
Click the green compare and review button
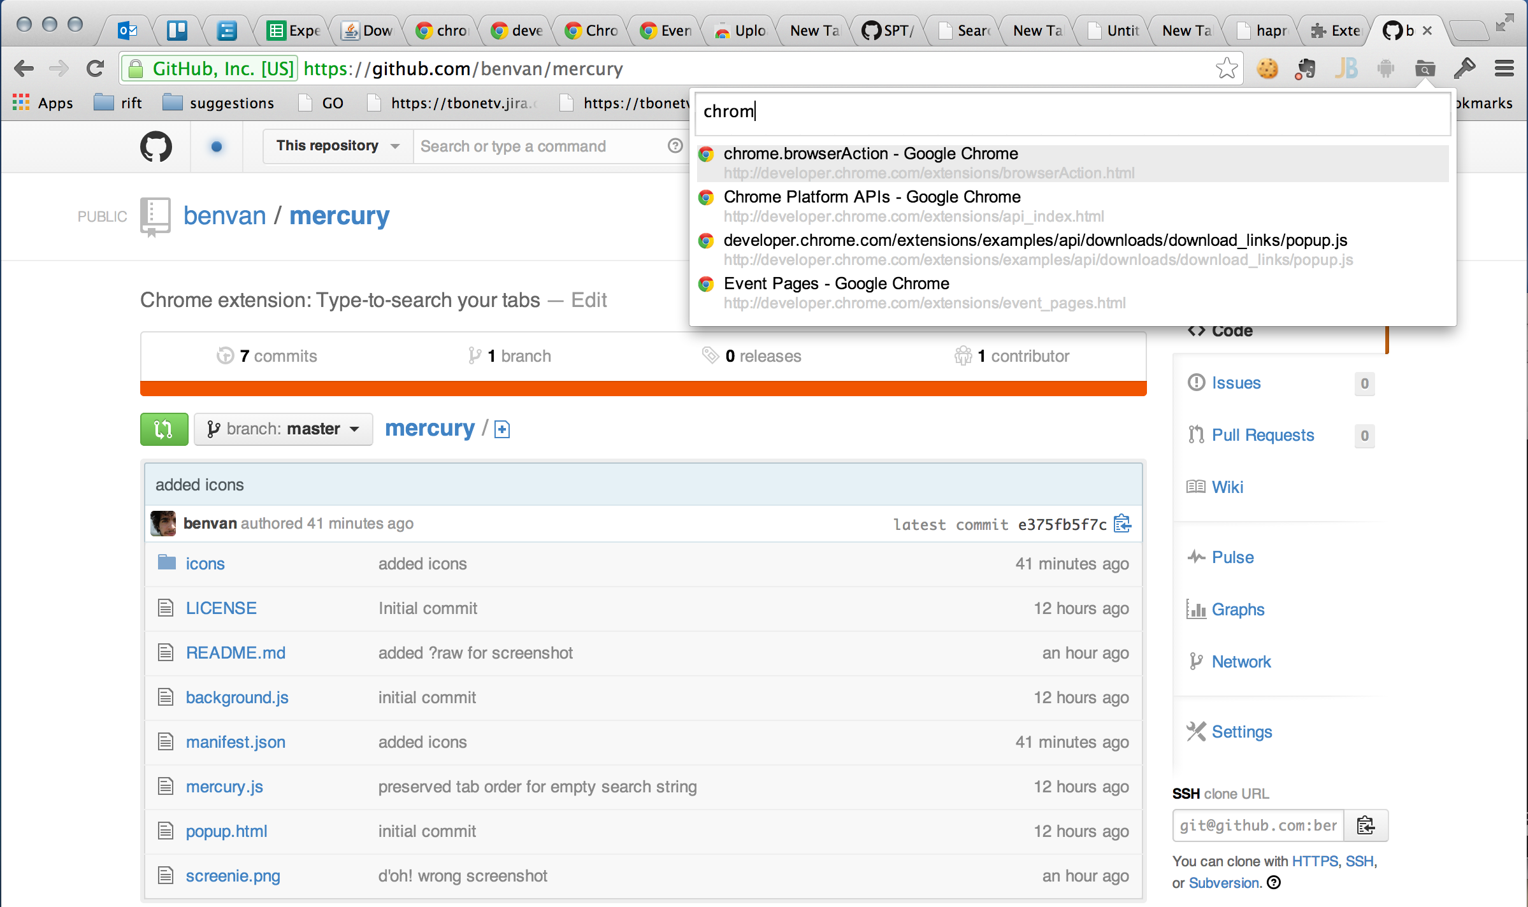pyautogui.click(x=164, y=429)
